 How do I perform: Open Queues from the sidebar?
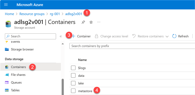pyautogui.click(x=16, y=82)
